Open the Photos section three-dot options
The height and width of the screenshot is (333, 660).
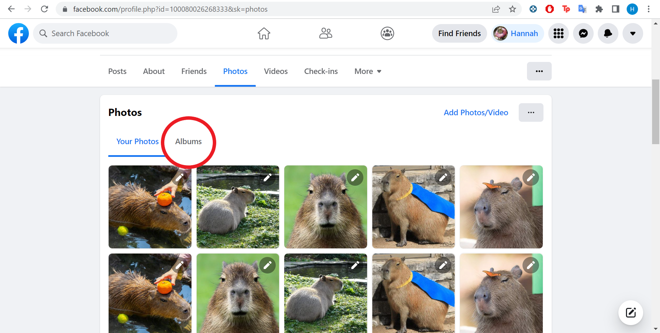(531, 112)
